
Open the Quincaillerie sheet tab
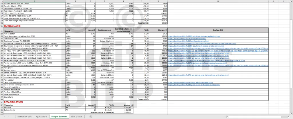pyautogui.click(x=42, y=117)
